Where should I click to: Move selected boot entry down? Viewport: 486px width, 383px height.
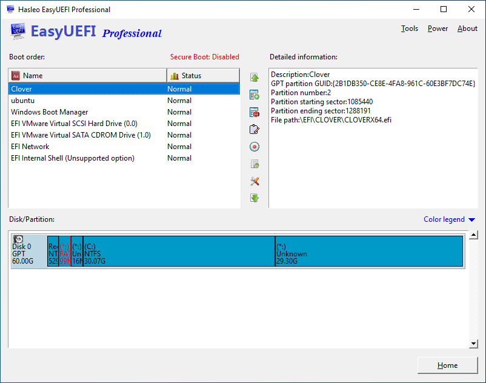(255, 198)
